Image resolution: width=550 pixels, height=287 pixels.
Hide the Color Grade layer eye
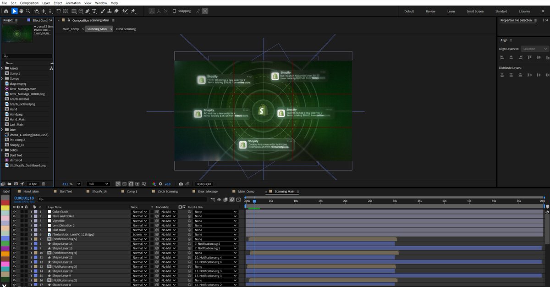coord(14,212)
